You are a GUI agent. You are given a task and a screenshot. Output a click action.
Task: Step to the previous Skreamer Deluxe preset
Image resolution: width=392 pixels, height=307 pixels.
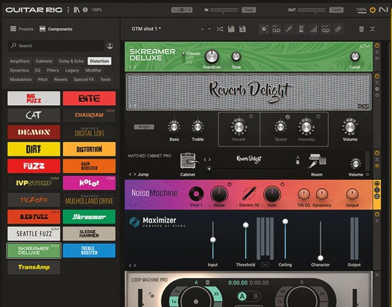click(x=130, y=67)
